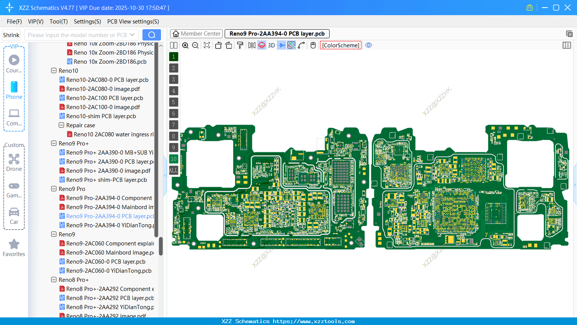
Task: Collapse the Reno9 Pro+ folder
Action: point(54,144)
